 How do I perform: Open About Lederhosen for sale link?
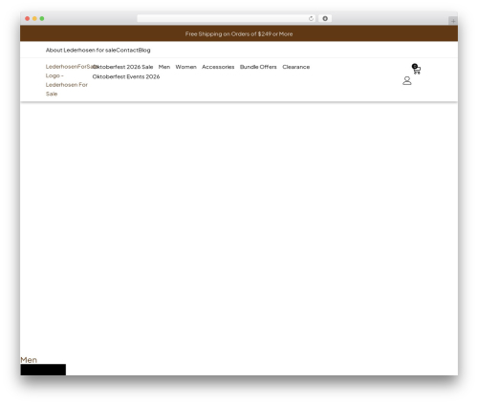pos(80,50)
